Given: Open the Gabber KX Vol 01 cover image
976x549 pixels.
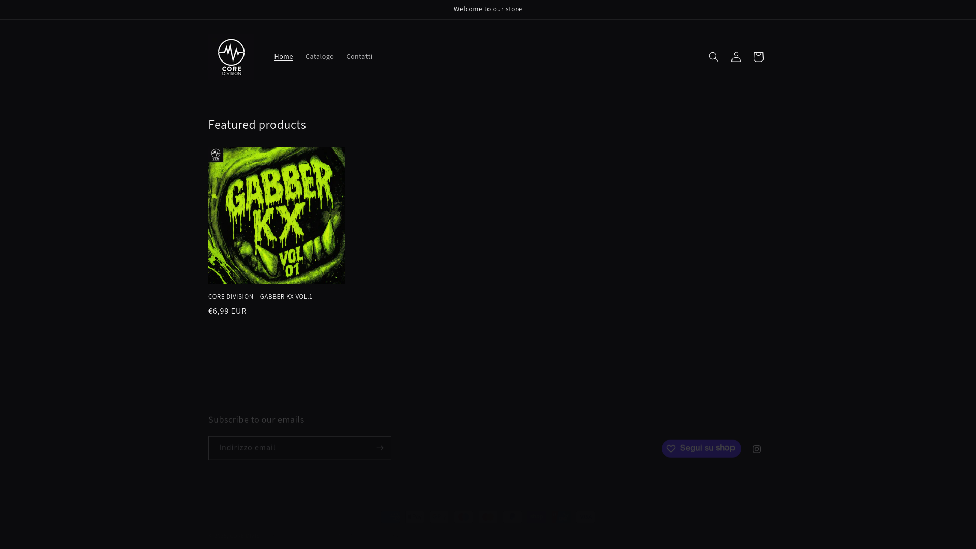Looking at the screenshot, I should click(277, 216).
